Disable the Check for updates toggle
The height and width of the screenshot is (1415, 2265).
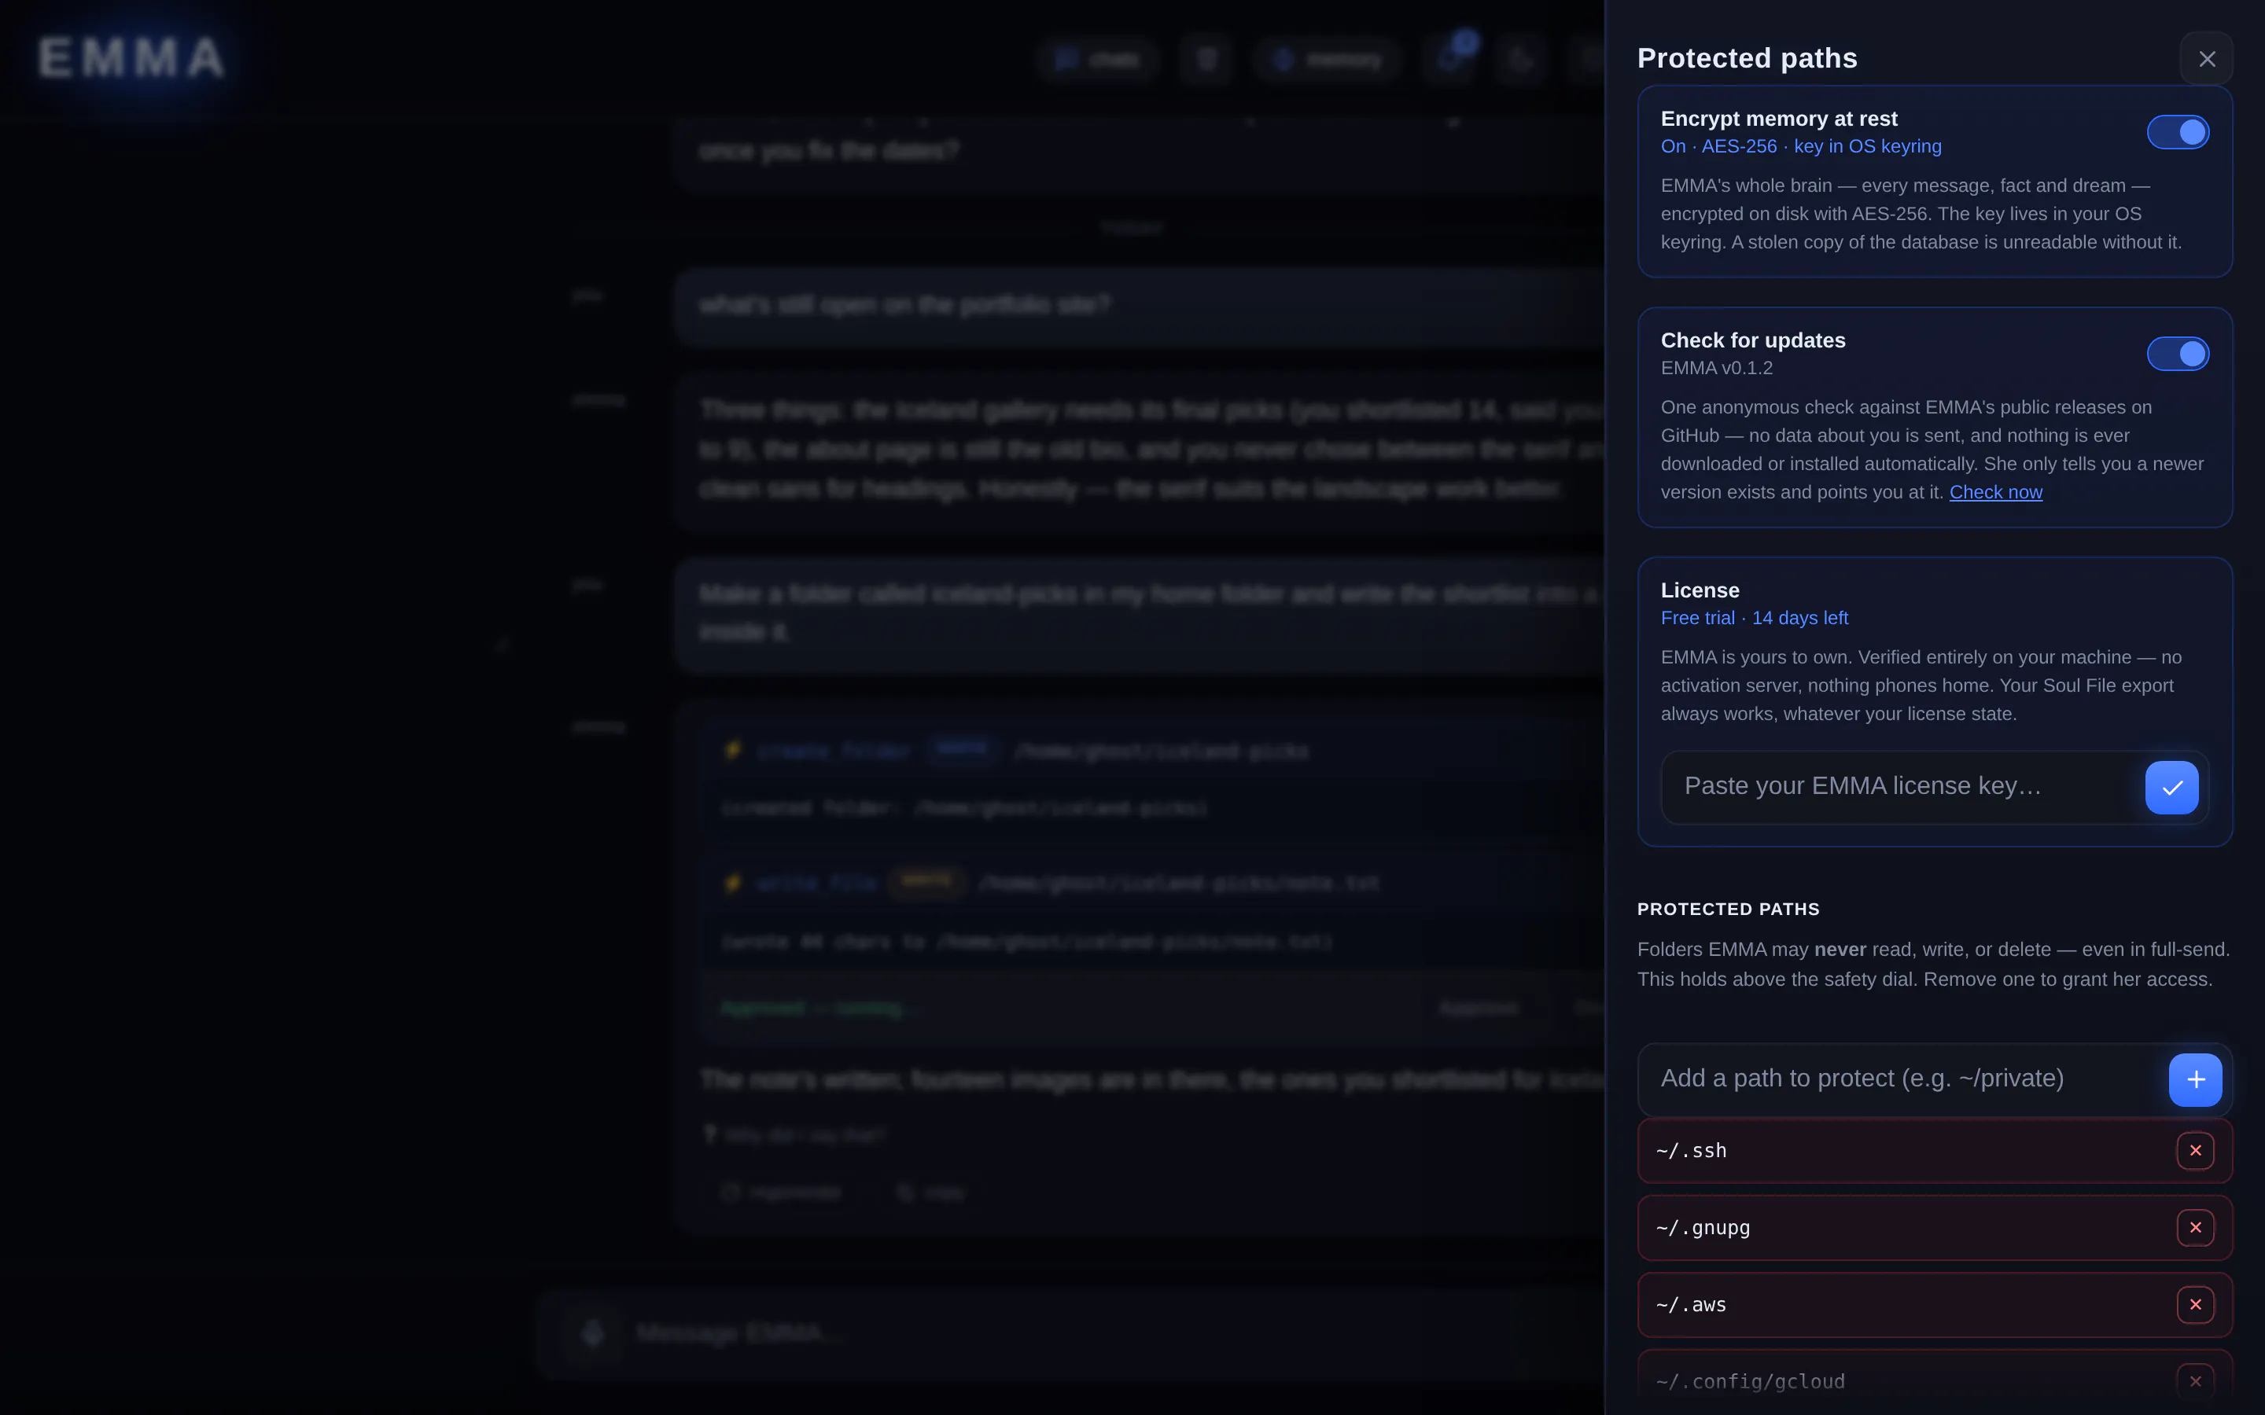[2177, 354]
